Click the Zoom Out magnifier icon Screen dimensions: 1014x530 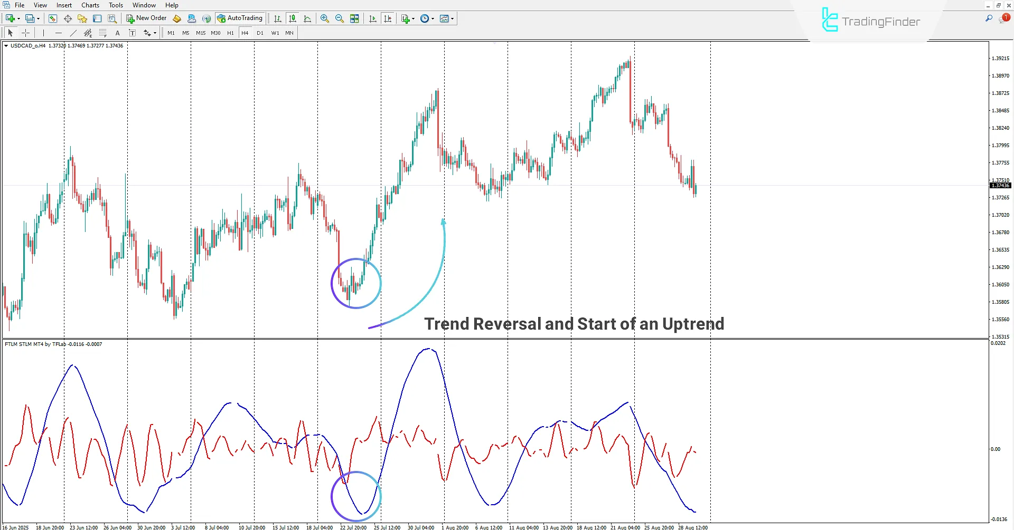click(340, 18)
